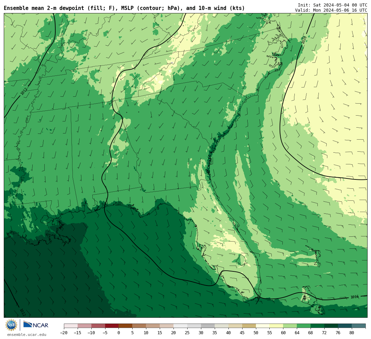The image size is (371, 339).
Task: Click the '5' colorbar tick label
Action: pyautogui.click(x=133, y=333)
